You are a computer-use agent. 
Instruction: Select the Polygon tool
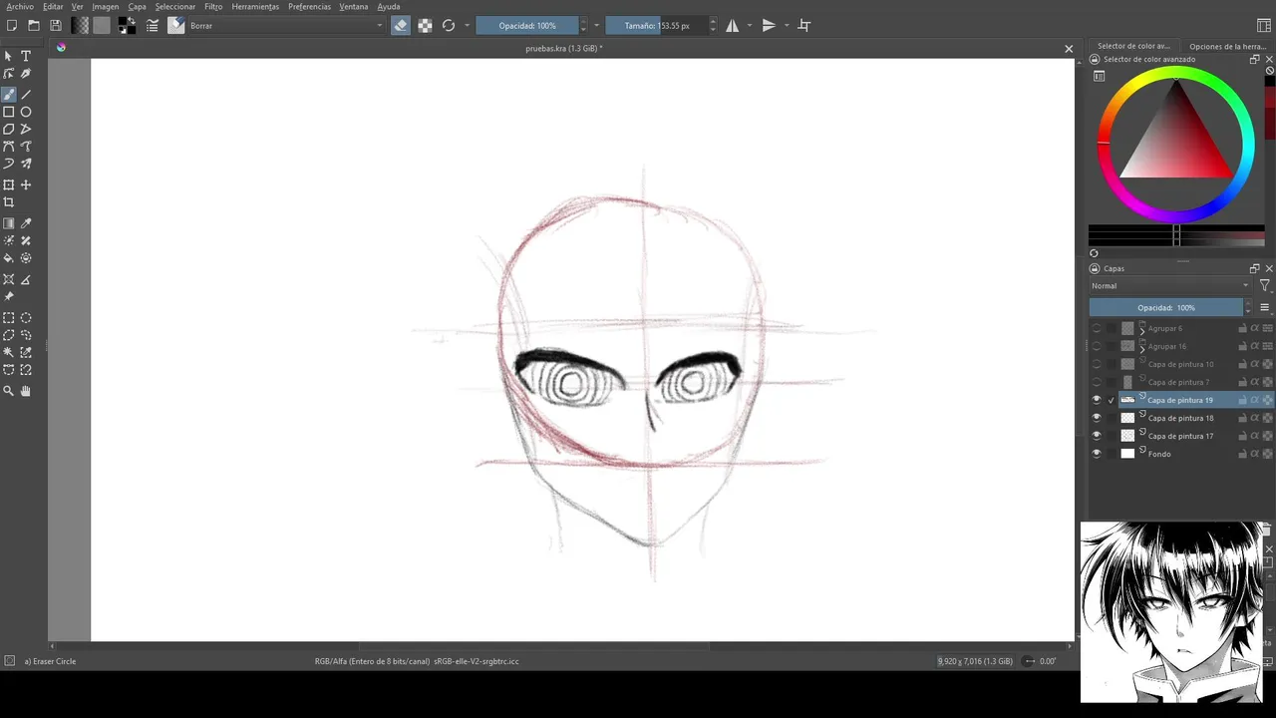point(9,129)
